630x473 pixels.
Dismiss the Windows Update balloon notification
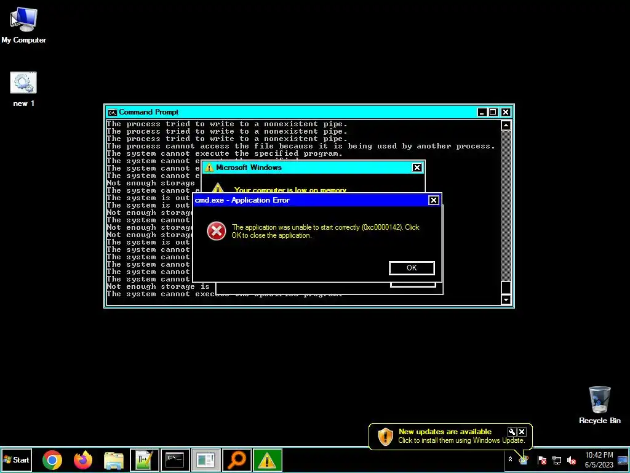point(522,432)
